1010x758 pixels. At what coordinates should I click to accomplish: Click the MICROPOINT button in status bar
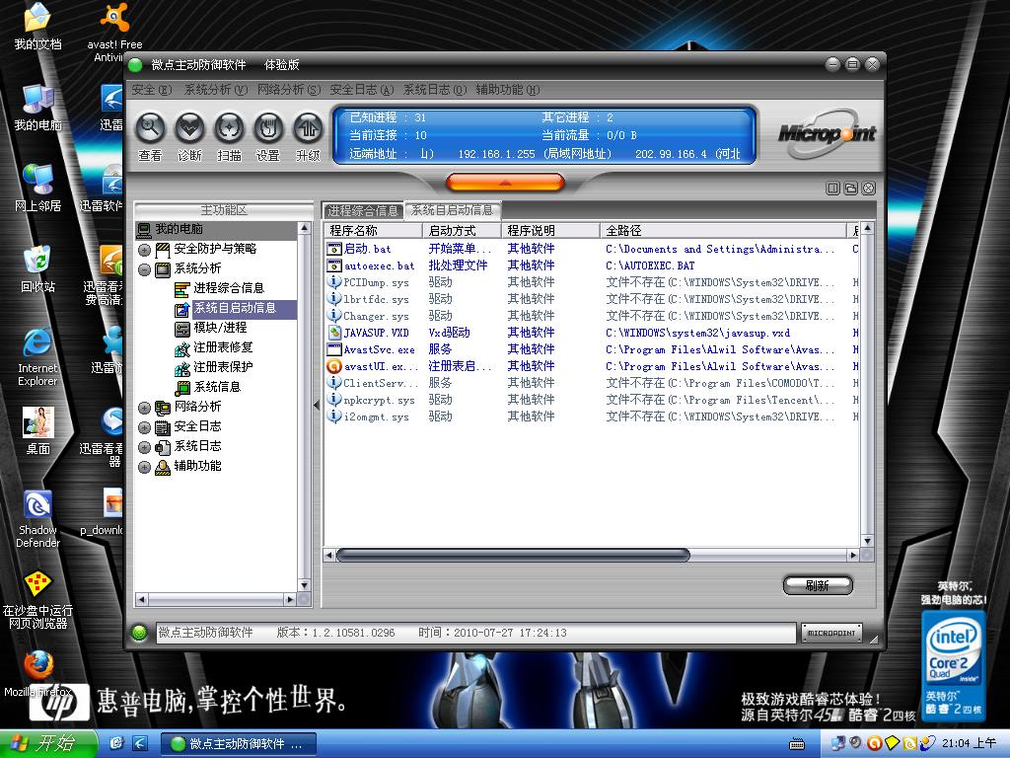(830, 633)
